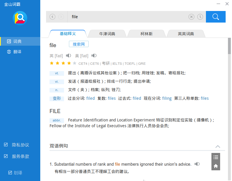Viewport: 232px width, 181px height.
Task: Switch to the 英英词典 tab
Action: [186, 34]
